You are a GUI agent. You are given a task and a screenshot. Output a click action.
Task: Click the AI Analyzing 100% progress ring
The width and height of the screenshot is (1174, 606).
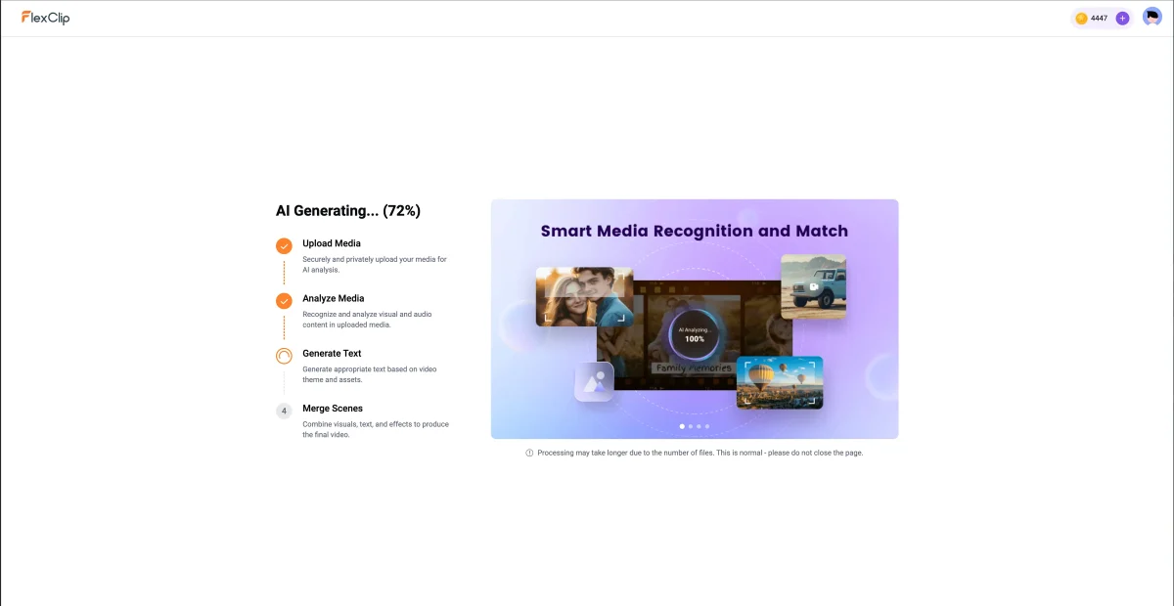point(696,332)
